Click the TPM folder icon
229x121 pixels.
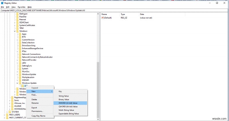[x=17, y=28]
